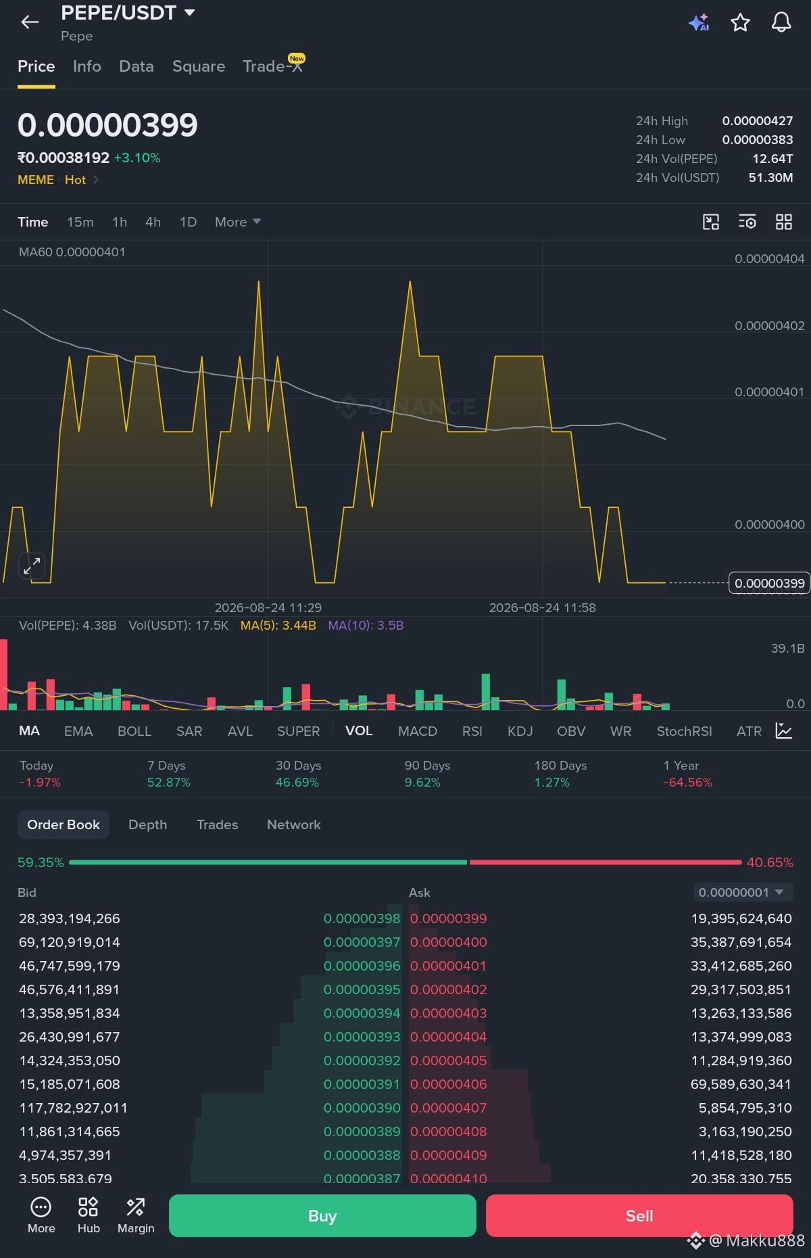Open the 0.00000001 price precision dropdown
The width and height of the screenshot is (811, 1258).
point(743,893)
